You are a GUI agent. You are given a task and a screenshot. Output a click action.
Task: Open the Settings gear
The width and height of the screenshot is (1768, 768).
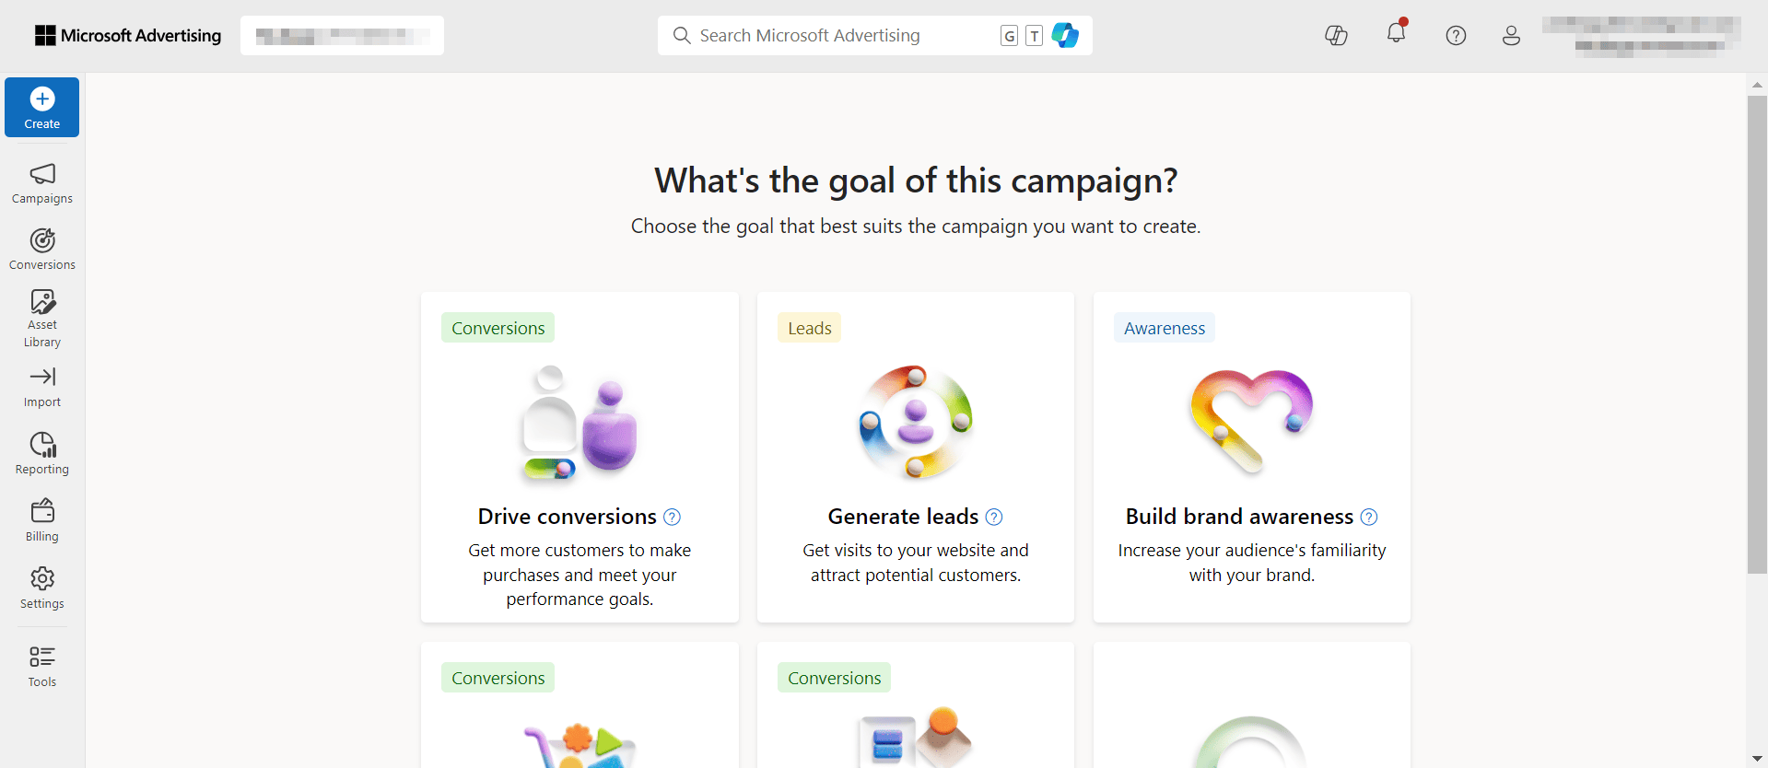tap(41, 588)
